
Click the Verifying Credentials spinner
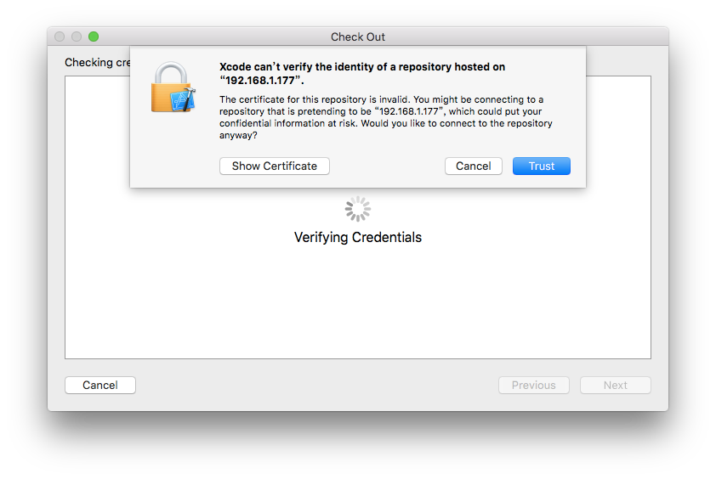pos(357,209)
